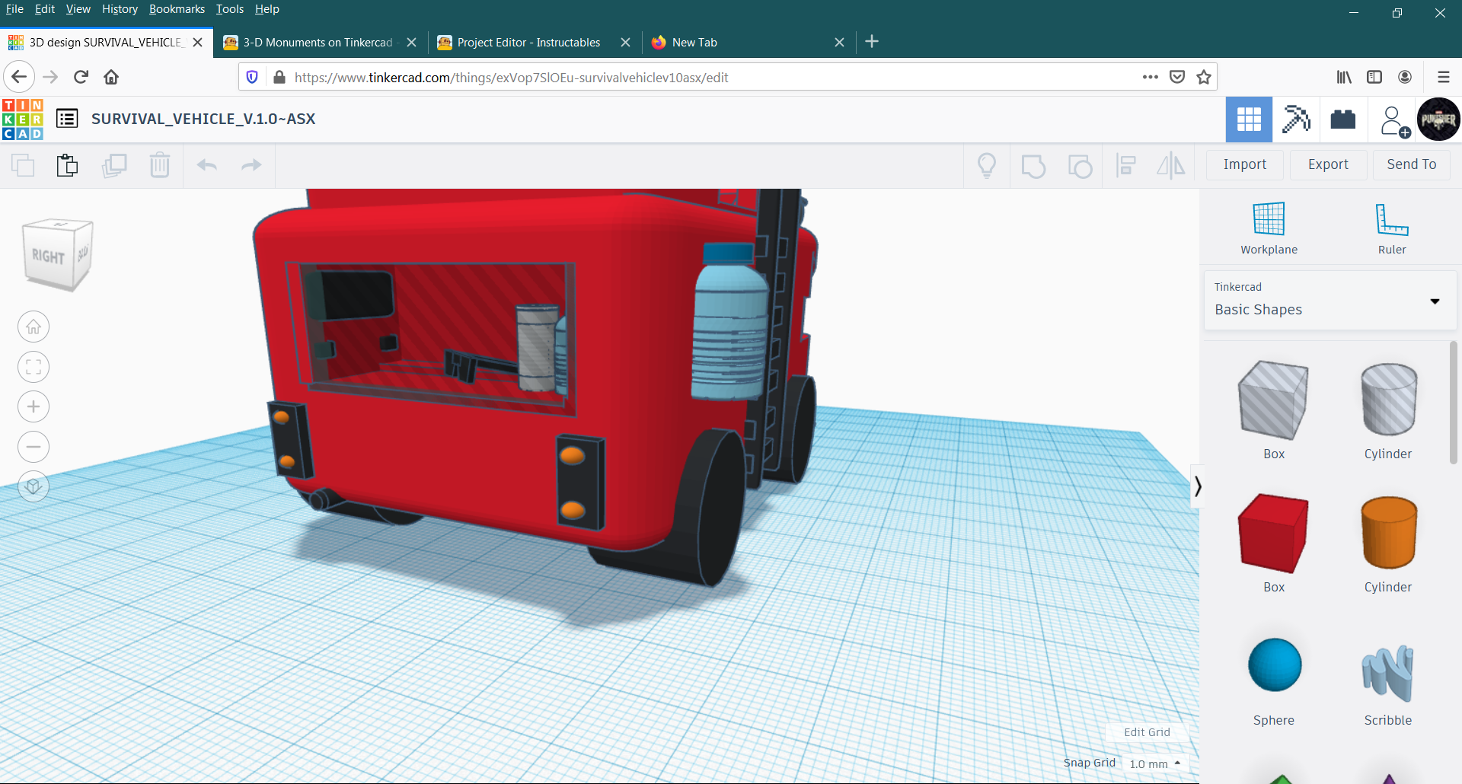Click the Align tool
This screenshot has width=1462, height=784.
(1126, 165)
